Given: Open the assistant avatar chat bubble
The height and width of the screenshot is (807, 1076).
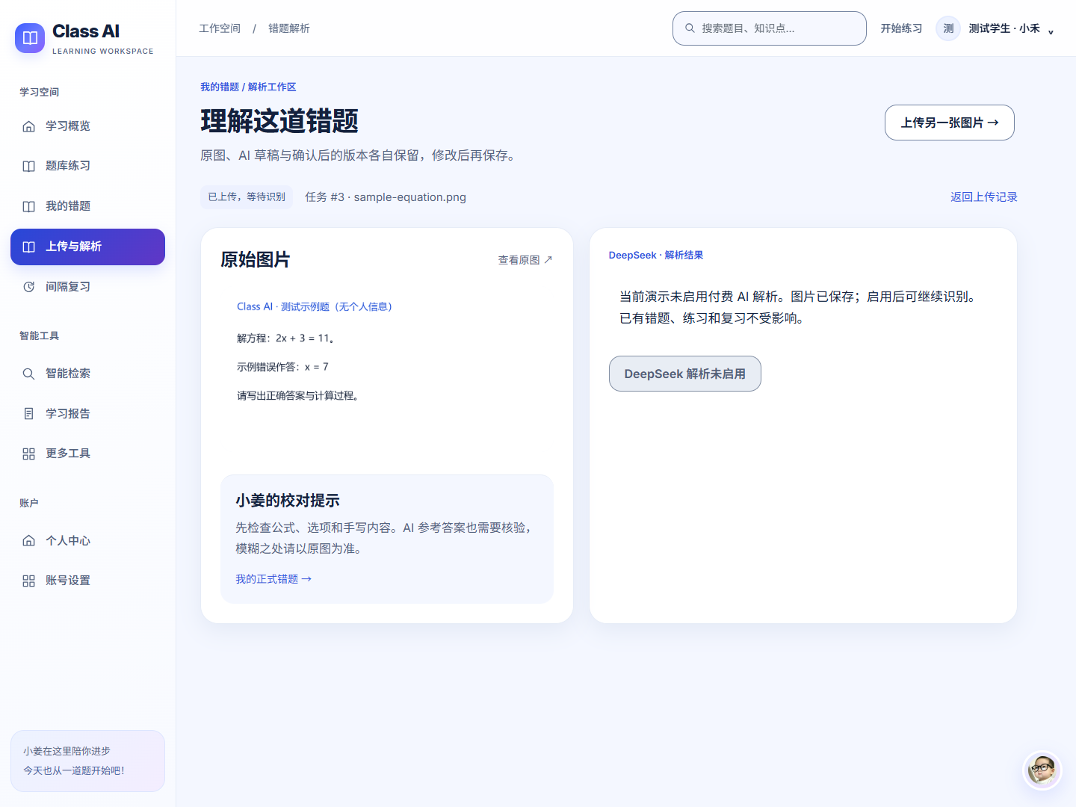Looking at the screenshot, I should click(x=1042, y=770).
